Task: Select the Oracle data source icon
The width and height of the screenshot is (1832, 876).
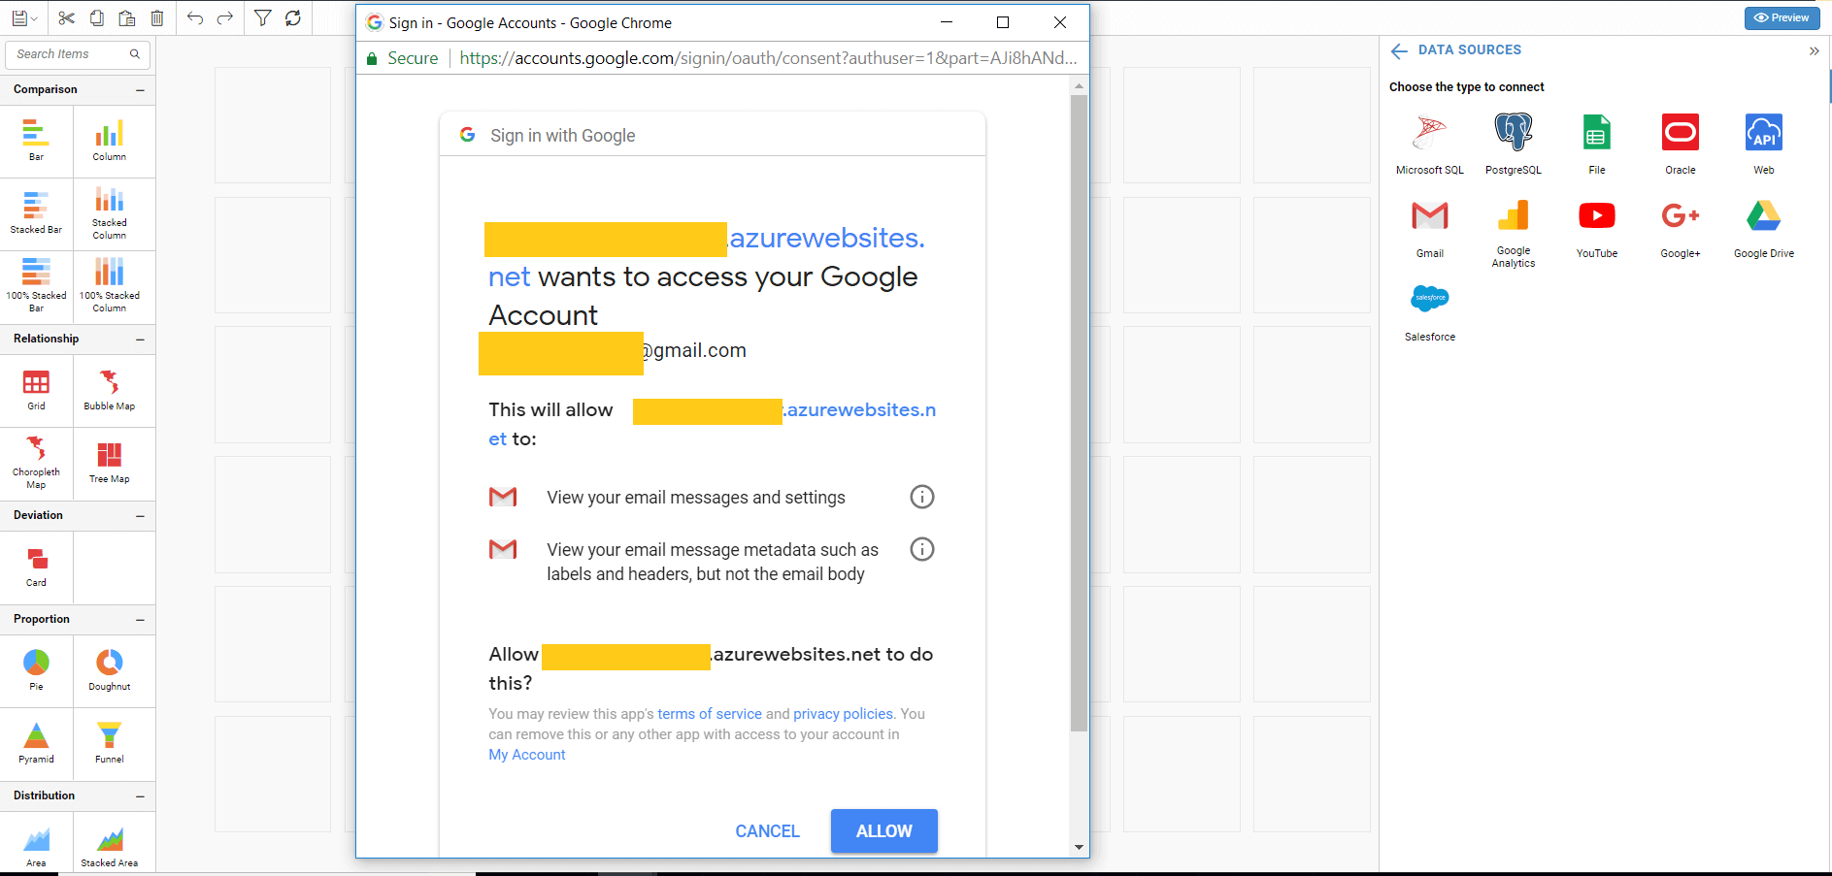Action: click(1680, 133)
